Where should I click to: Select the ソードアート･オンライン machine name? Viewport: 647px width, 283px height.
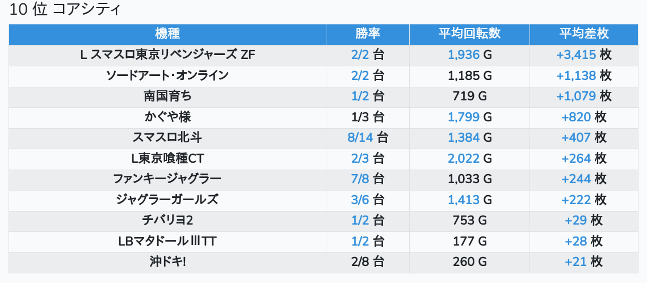point(167,75)
